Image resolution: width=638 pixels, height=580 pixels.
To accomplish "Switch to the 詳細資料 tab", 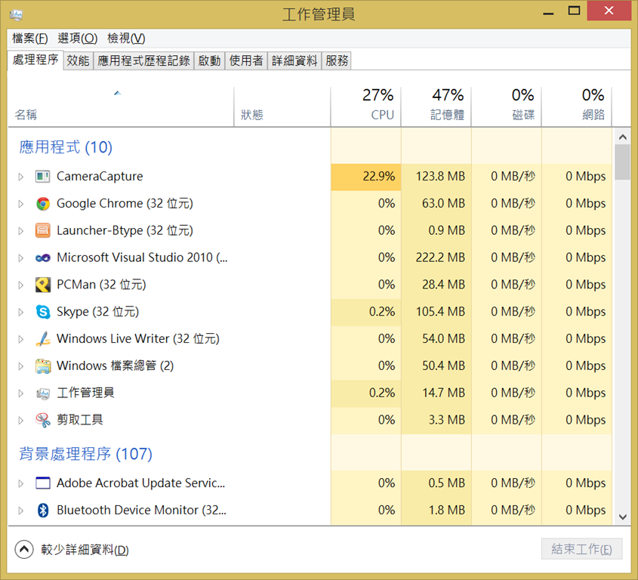I will click(x=294, y=60).
